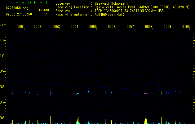195x124 pixels.
Task: Click the kHz axis unit label
Action: (x=3, y=25)
